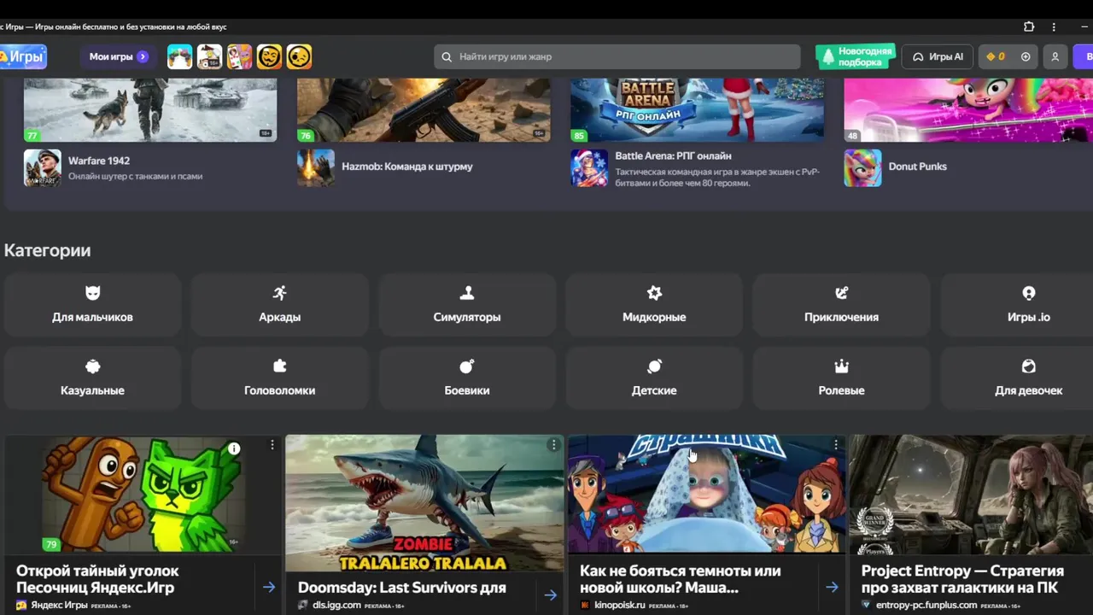Open Новогодняя подборка collection
The height and width of the screenshot is (615, 1093).
856,56
